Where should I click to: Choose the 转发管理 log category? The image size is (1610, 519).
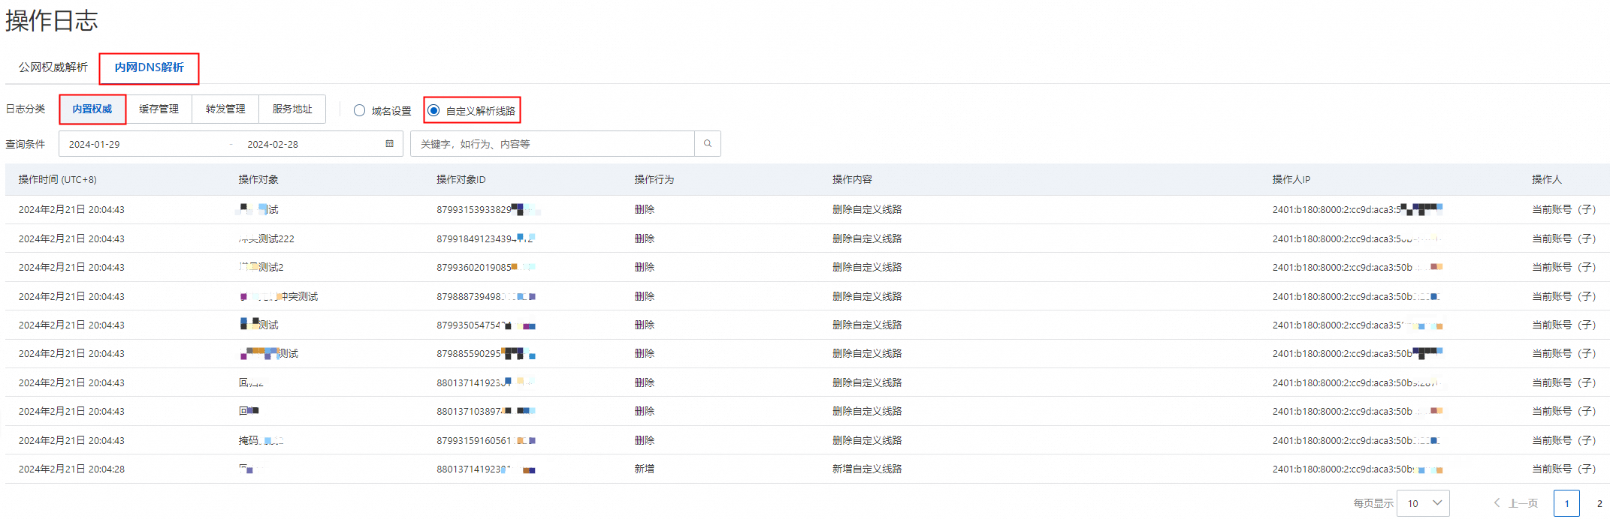[225, 109]
